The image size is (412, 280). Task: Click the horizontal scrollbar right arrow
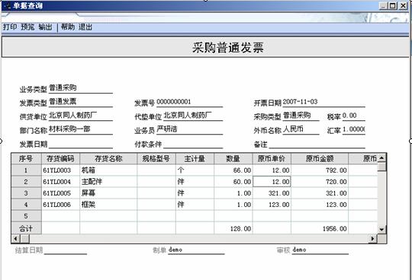pos(372,239)
